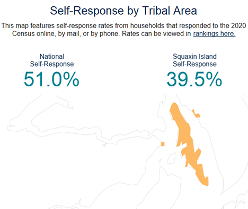The height and width of the screenshot is (209, 248).
Task: Click the small orange square parcel west of island
Action: (163, 144)
